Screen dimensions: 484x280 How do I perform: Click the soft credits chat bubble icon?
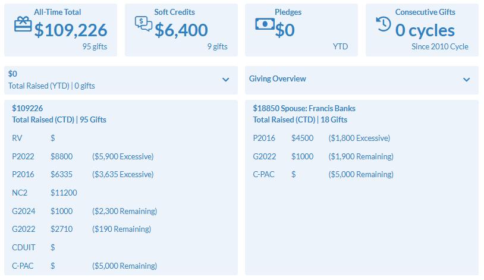click(x=143, y=23)
